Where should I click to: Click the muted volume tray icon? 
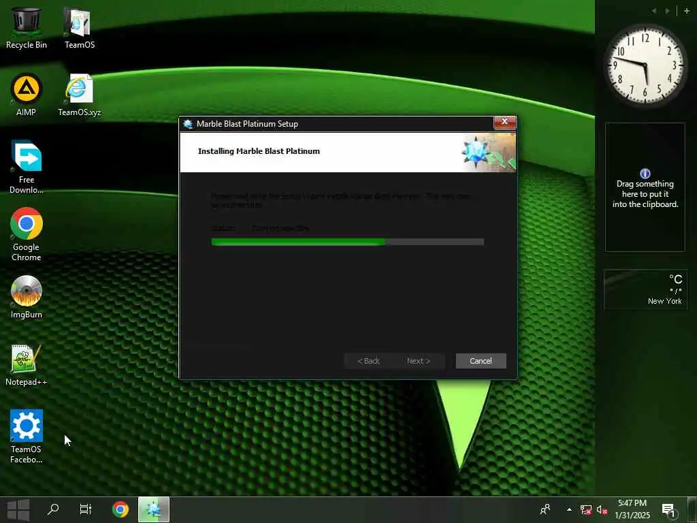coord(602,509)
